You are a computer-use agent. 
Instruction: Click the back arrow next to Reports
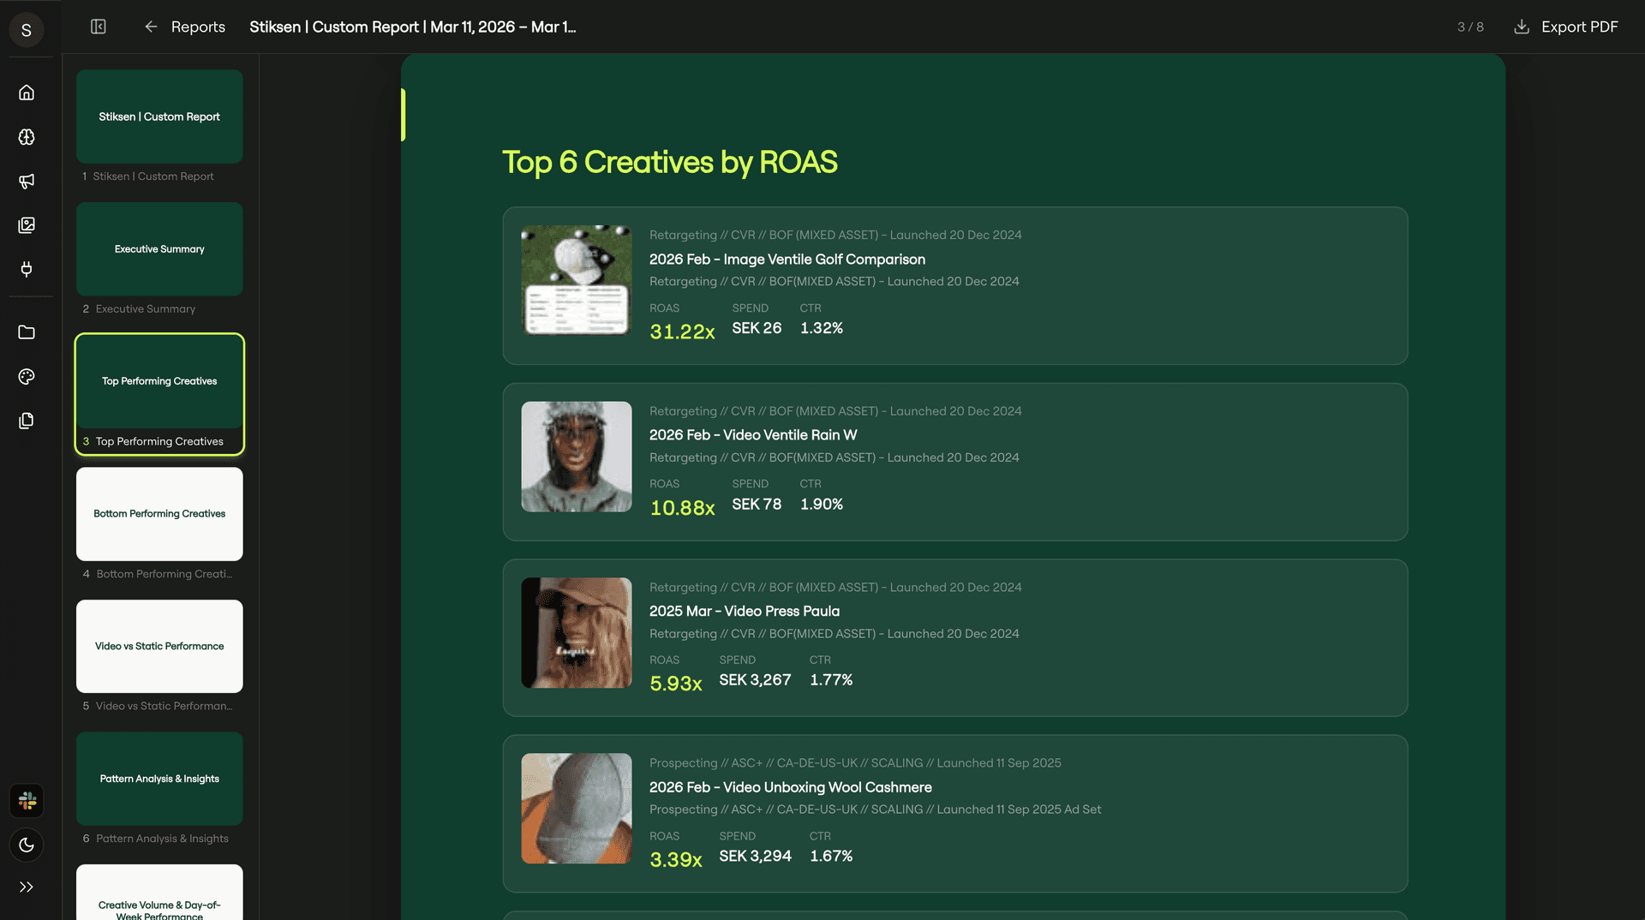[151, 27]
